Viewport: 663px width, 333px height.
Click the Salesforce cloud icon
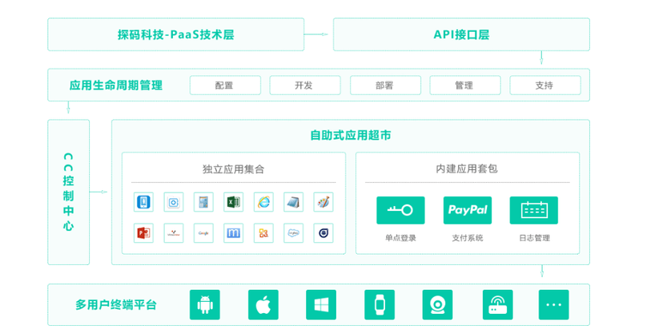click(293, 232)
